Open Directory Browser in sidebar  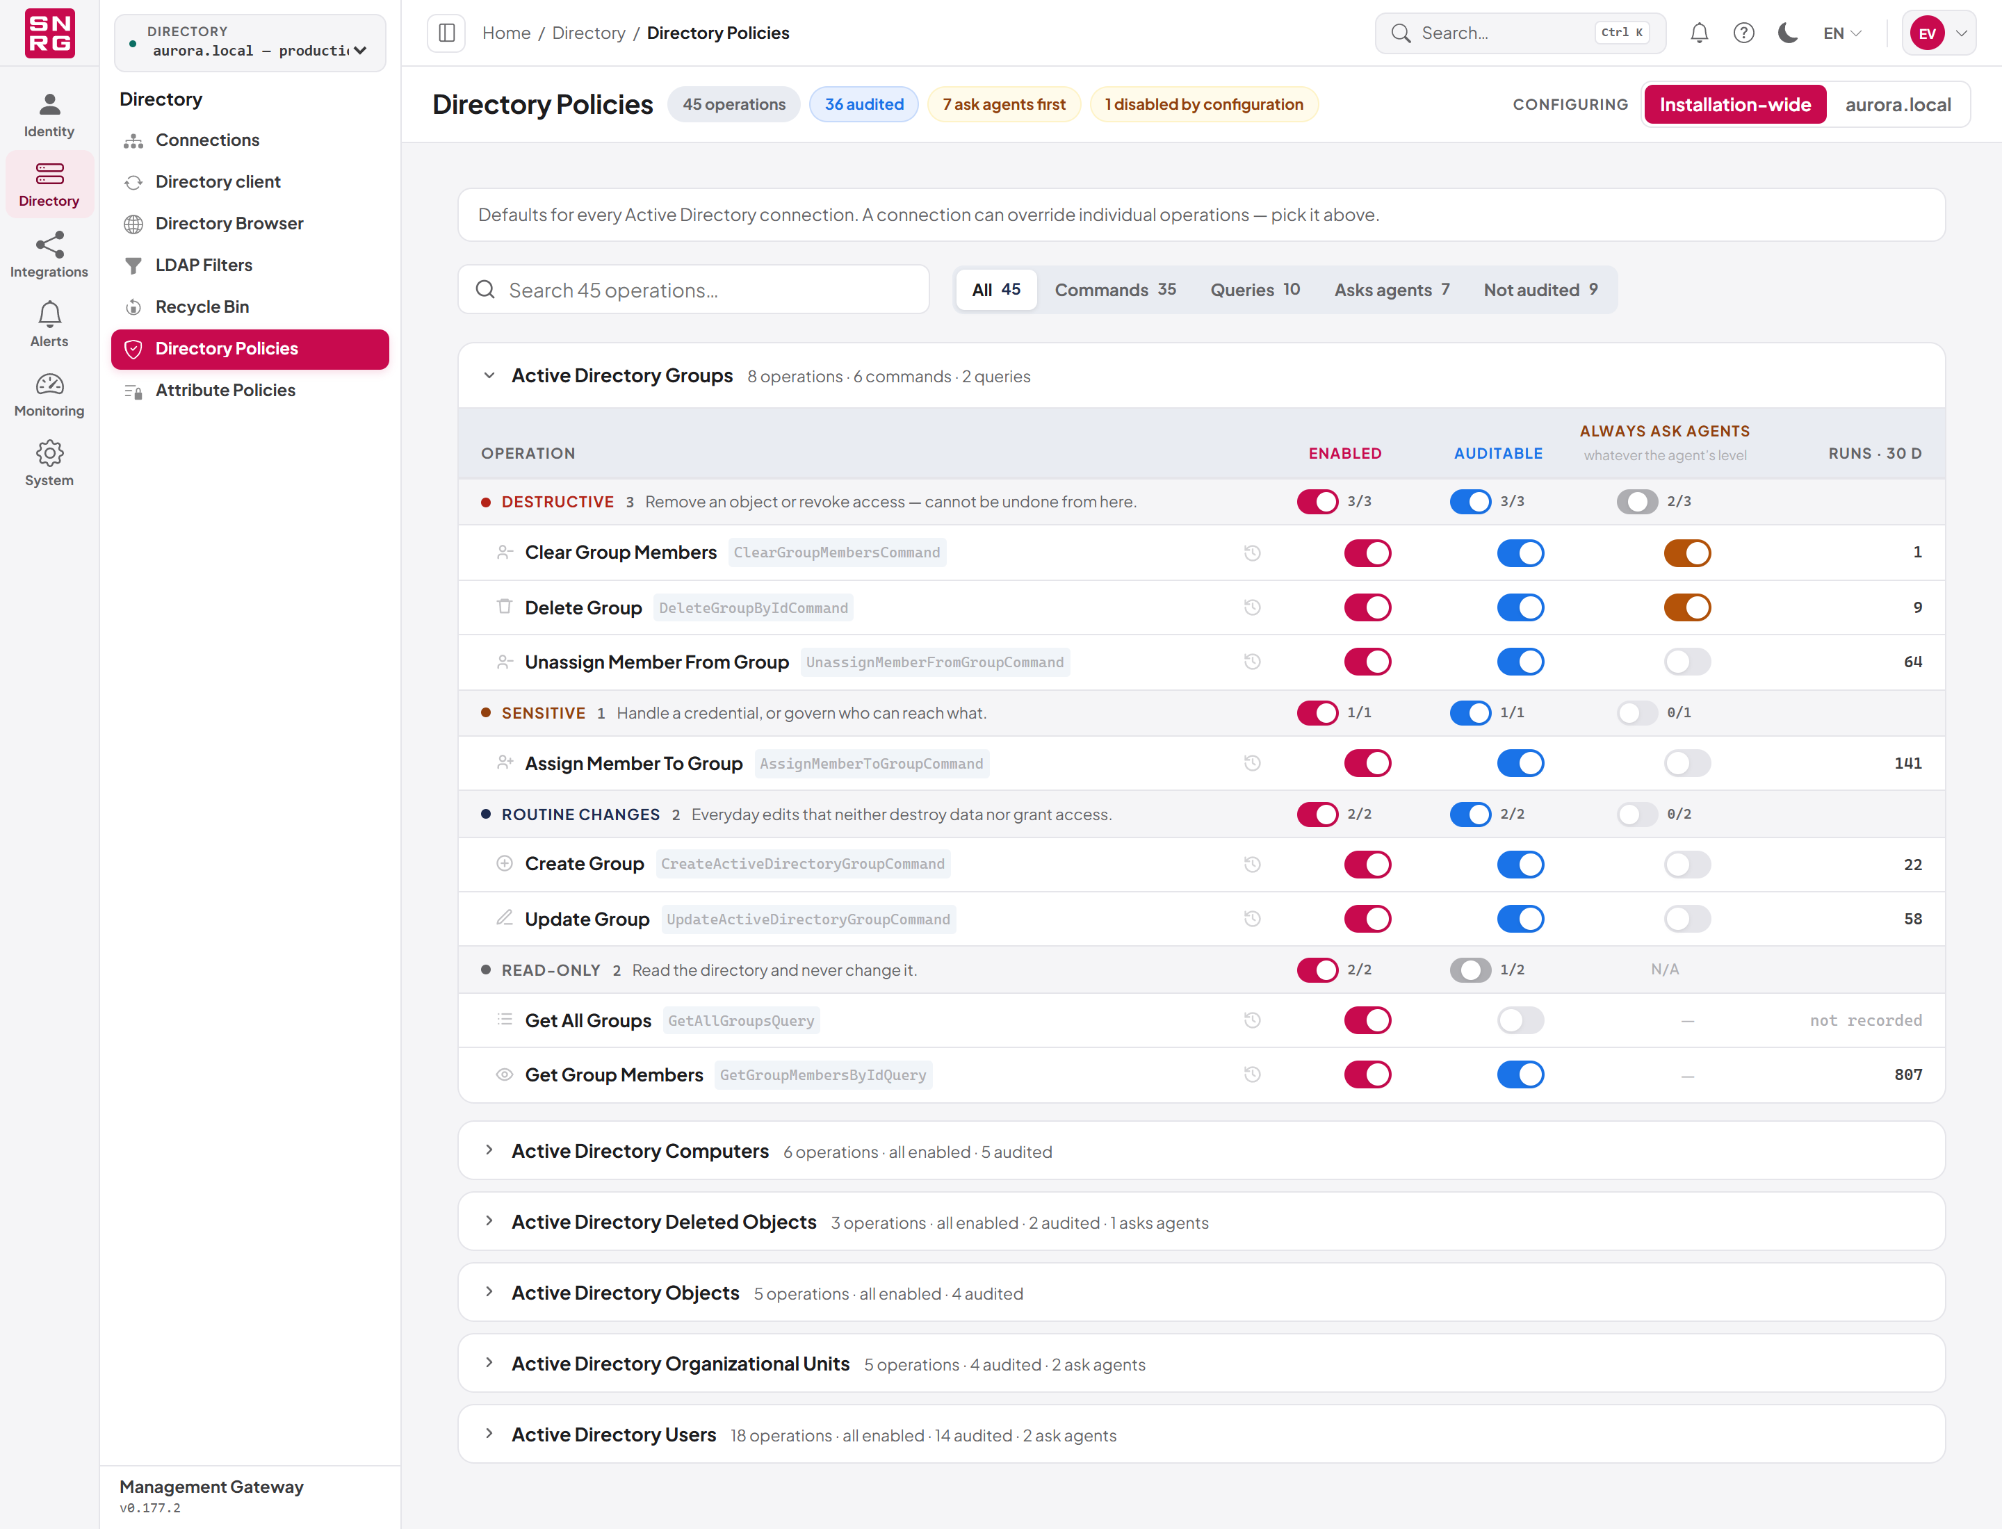tap(250, 223)
